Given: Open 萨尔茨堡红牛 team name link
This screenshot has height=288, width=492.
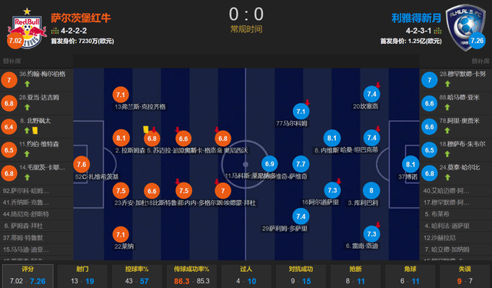Looking at the screenshot, I should click(81, 18).
